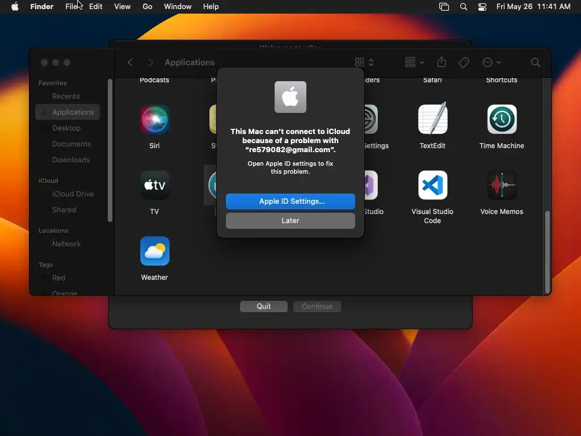Open Apple ID Settings from the dialog
Image resolution: width=581 pixels, height=436 pixels.
[x=290, y=202]
